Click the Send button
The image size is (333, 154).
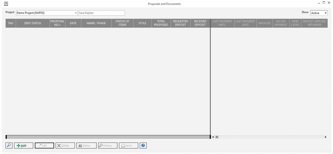128,145
